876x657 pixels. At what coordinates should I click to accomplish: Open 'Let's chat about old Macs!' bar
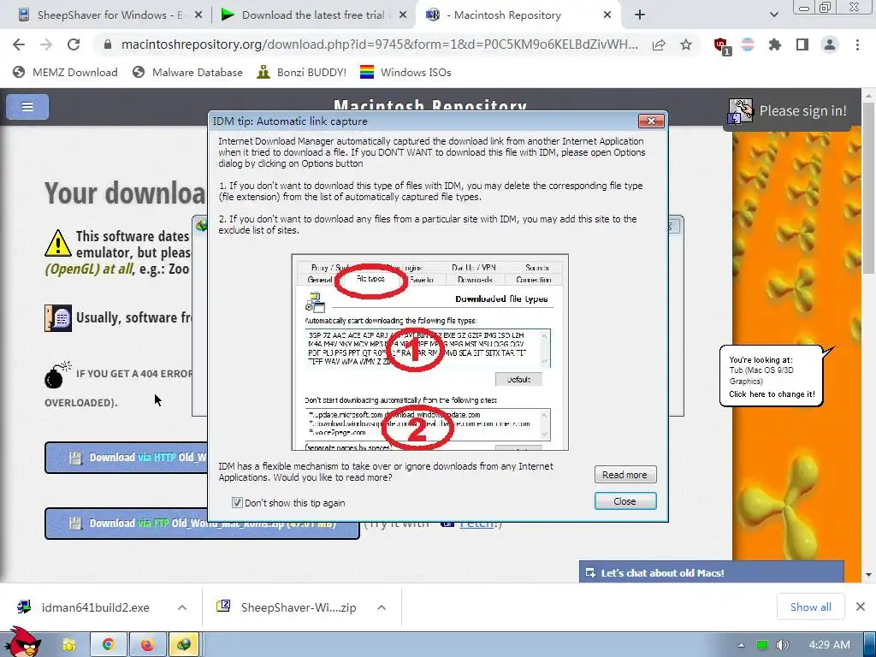click(711, 572)
